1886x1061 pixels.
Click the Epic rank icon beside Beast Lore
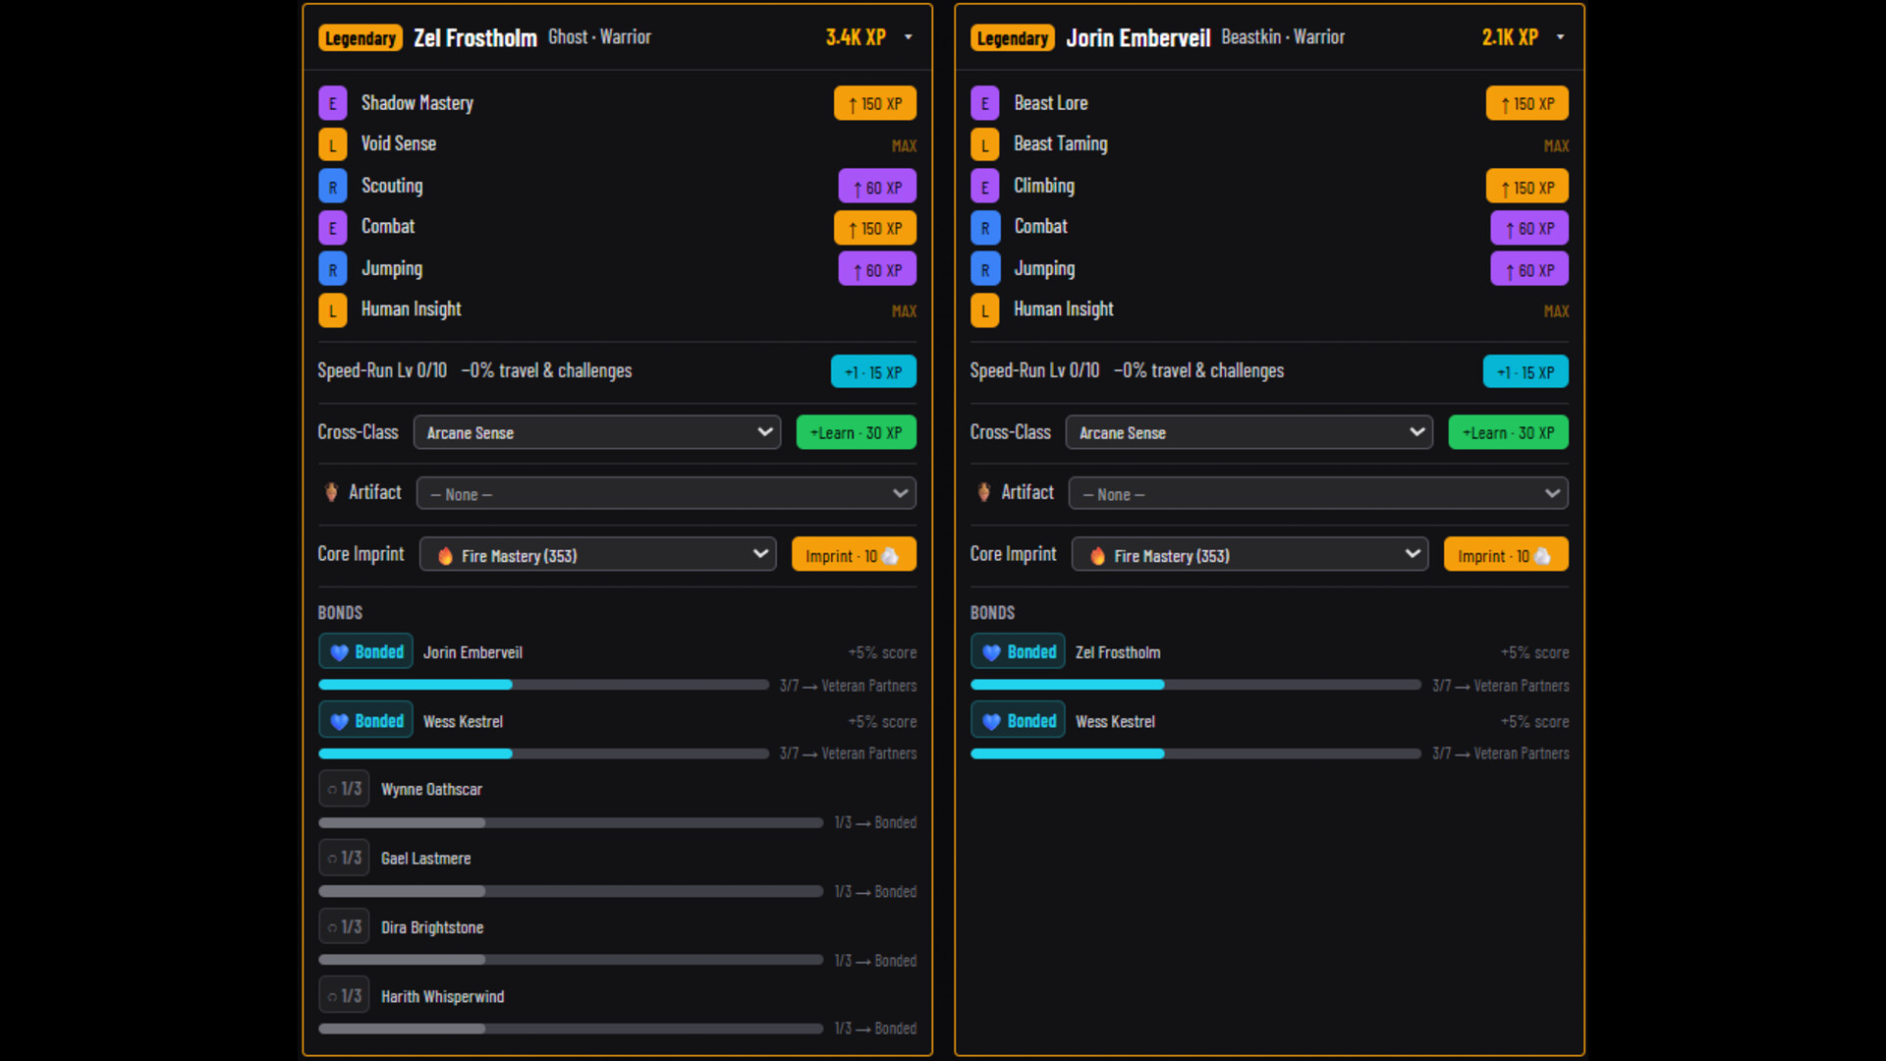tap(984, 103)
